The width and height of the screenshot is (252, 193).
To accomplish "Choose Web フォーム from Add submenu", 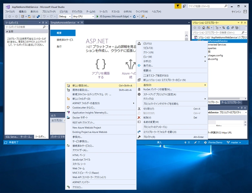I will (x=101, y=168).
